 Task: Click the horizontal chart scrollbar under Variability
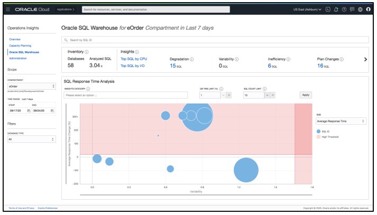[196, 195]
